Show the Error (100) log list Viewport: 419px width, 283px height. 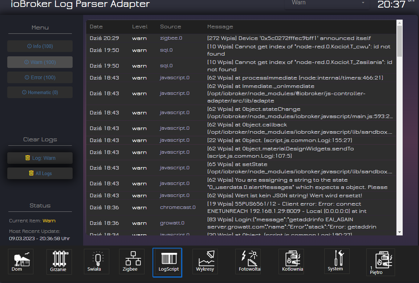coord(40,77)
